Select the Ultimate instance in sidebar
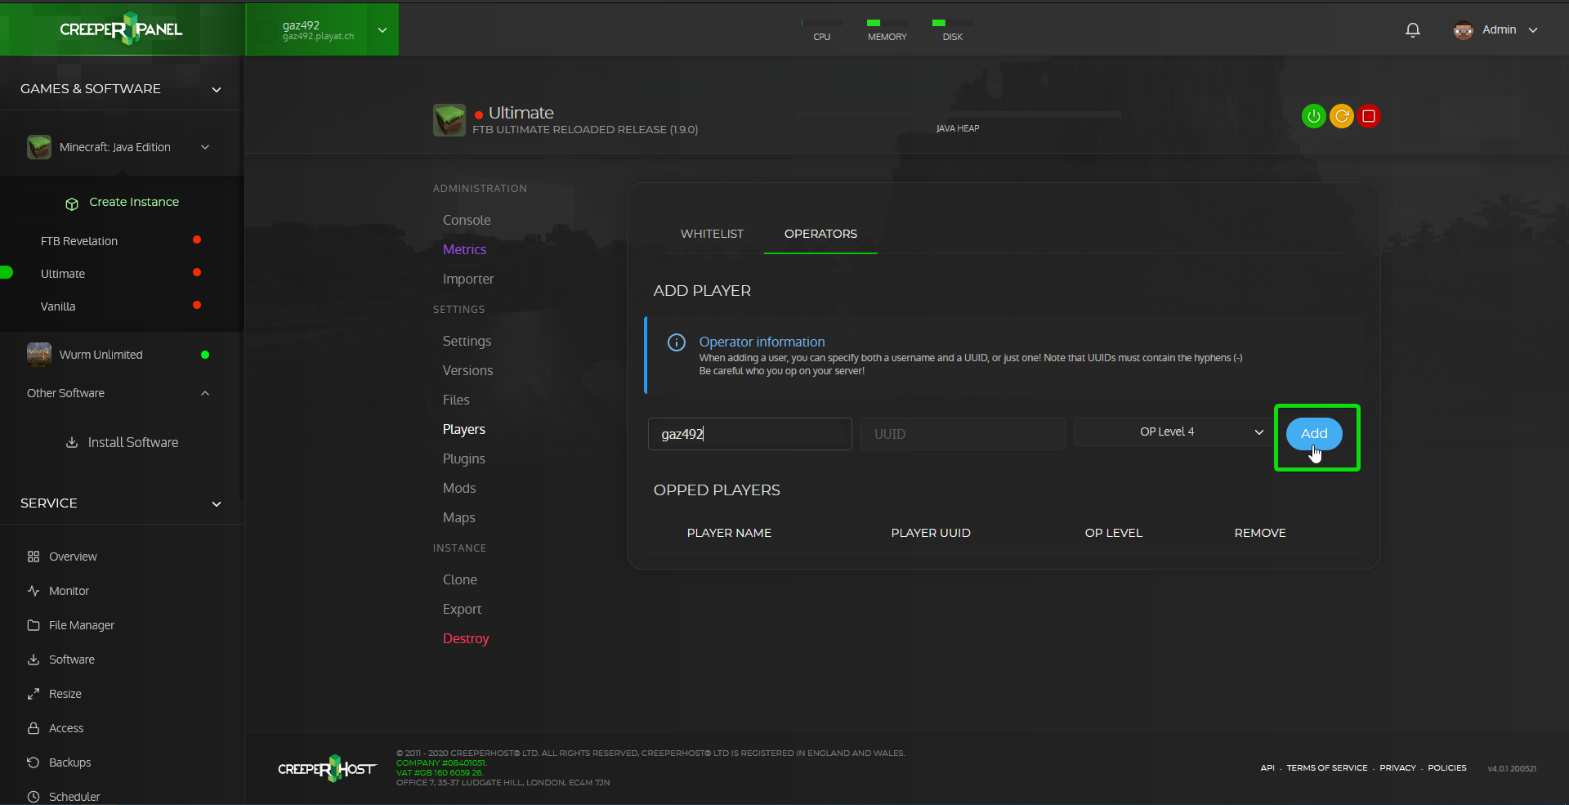This screenshot has height=805, width=1569. [x=63, y=274]
